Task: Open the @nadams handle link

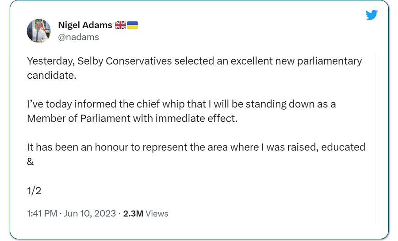Action: pos(78,37)
